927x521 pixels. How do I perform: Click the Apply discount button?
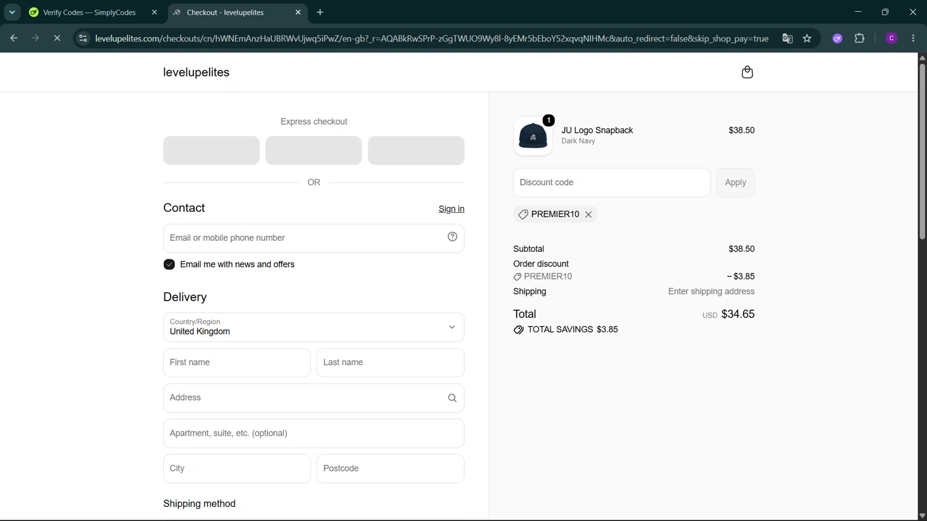click(x=735, y=183)
